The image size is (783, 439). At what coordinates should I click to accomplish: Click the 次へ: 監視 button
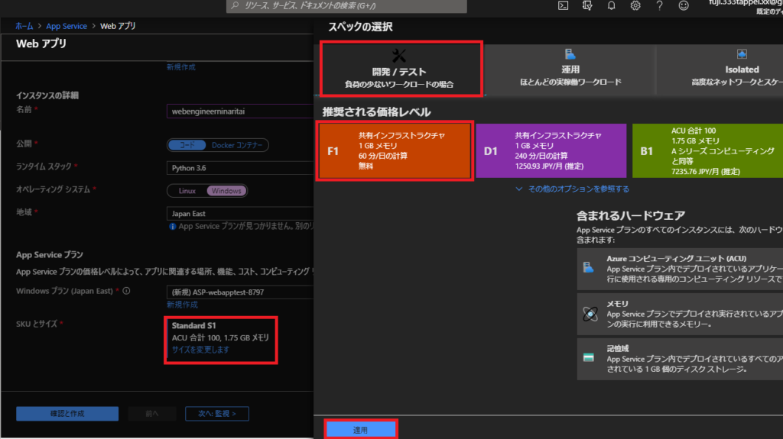(216, 414)
